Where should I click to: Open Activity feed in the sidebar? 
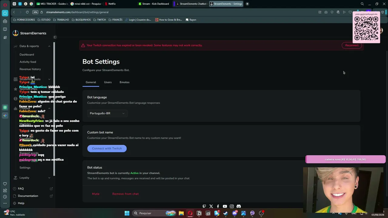(x=28, y=62)
